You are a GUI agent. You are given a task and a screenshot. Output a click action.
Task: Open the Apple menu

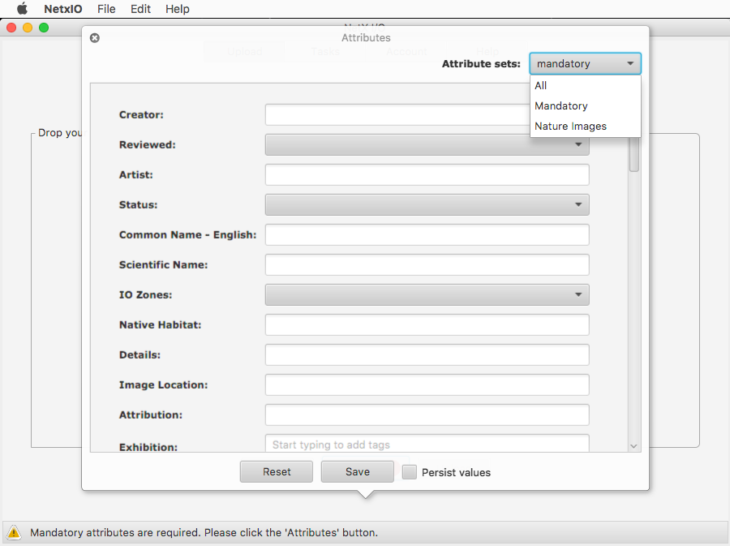(x=22, y=9)
